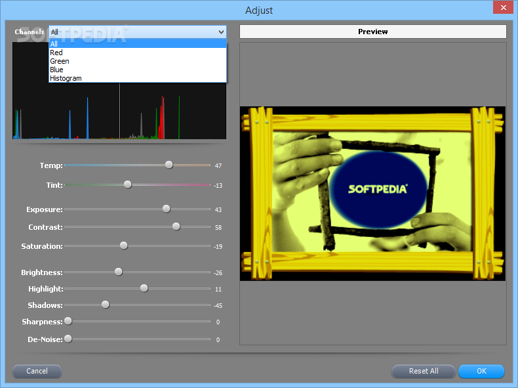Click the Highlight slider handle

[x=144, y=288]
